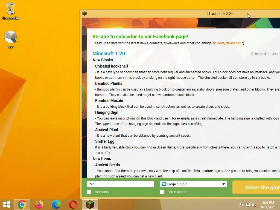Click the Bamboo Planks heading
The image size is (280, 210).
(109, 83)
